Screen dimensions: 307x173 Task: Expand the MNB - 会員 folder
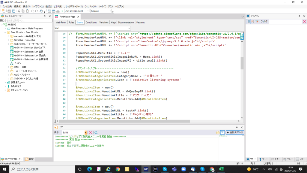[x=9, y=67]
